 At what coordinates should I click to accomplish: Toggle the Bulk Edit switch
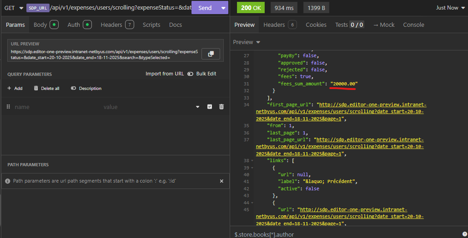(x=190, y=74)
